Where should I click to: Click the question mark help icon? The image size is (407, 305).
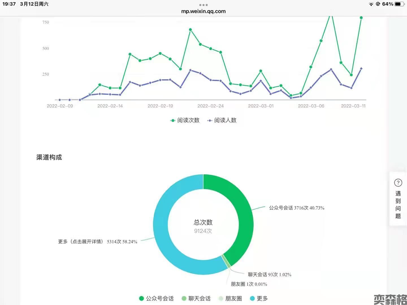coord(398,183)
